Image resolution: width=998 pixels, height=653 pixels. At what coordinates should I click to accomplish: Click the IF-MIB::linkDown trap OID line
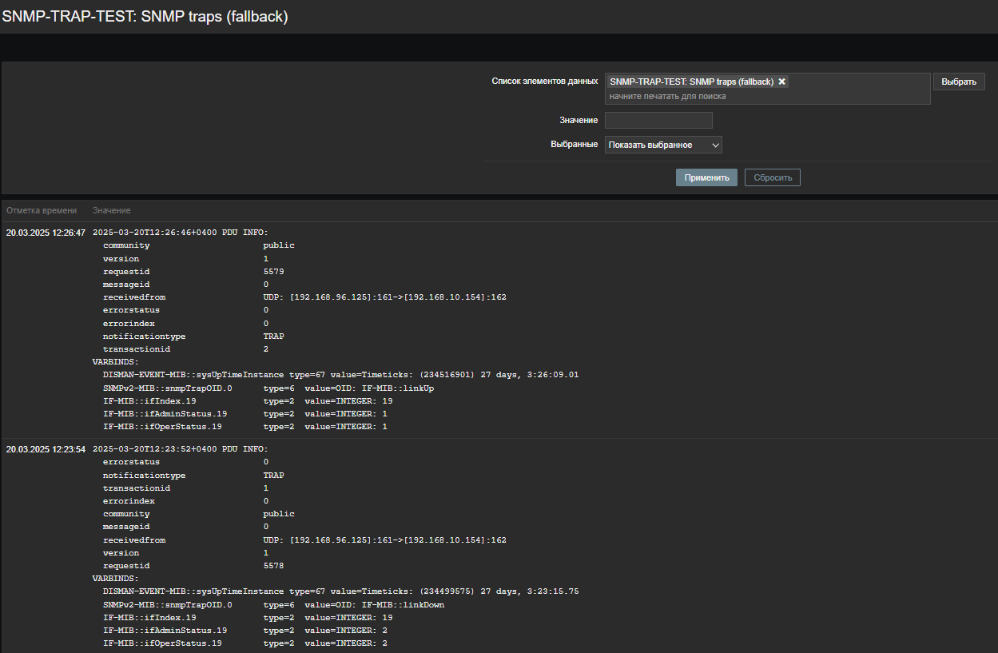273,604
